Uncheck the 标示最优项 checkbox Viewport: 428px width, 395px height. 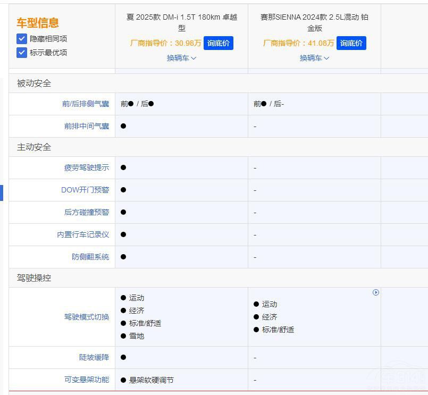point(22,53)
